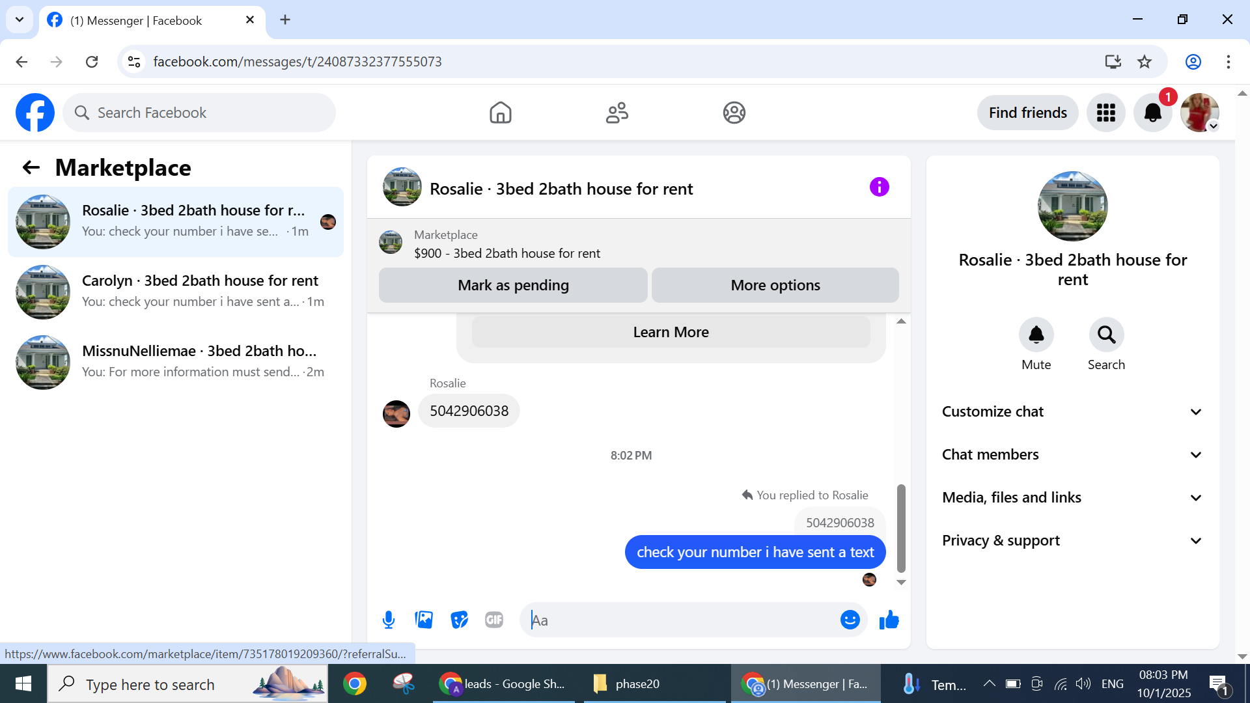Bookmark this tab star icon

pyautogui.click(x=1144, y=62)
